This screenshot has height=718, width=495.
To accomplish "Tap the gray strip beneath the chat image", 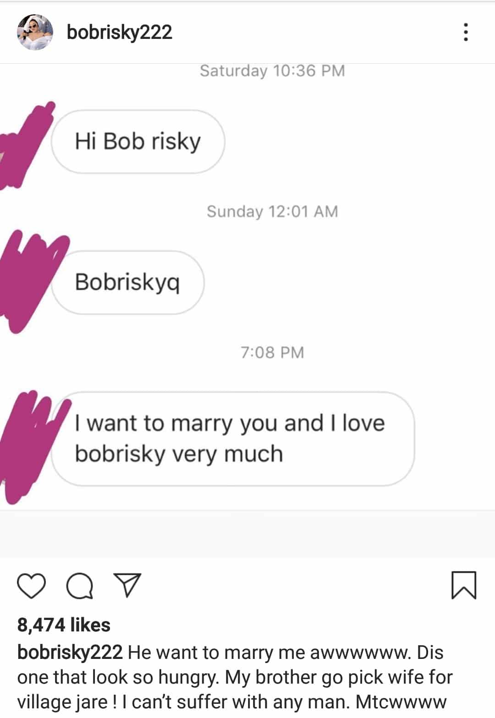I will [x=247, y=534].
